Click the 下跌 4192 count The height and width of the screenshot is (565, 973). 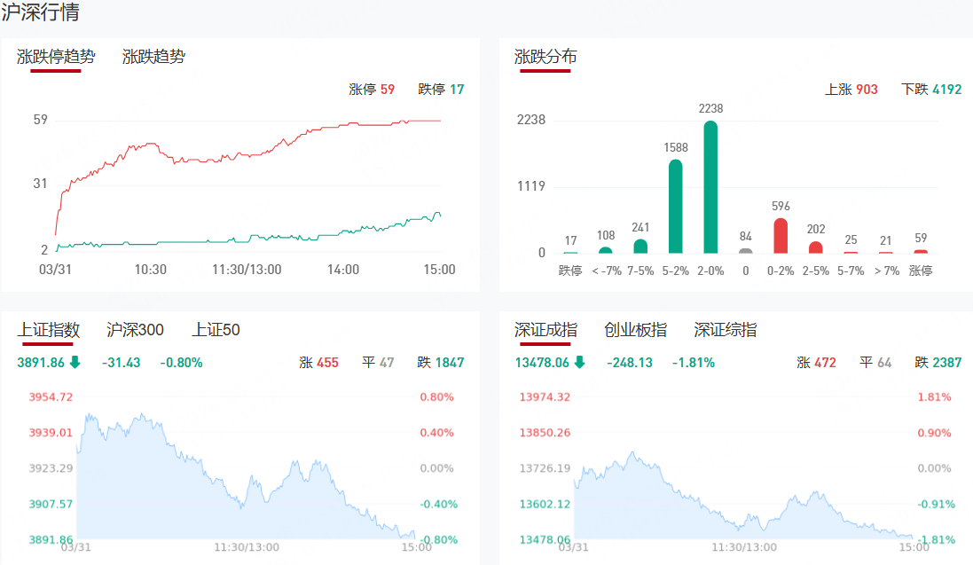coord(931,89)
